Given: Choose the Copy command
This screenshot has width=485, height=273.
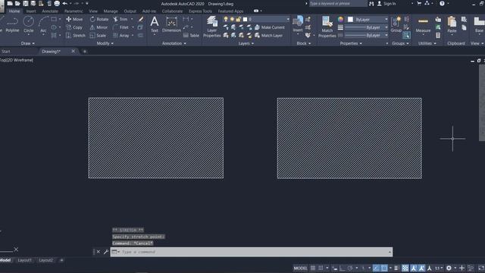Looking at the screenshot, I should tap(74, 27).
